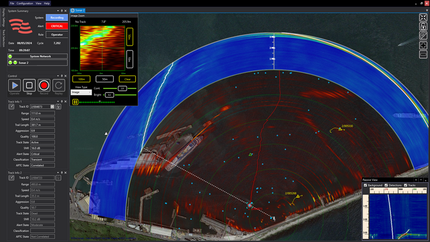Viewport: 430px width, 242px height.
Task: Close the Control panel
Action: (x=66, y=76)
